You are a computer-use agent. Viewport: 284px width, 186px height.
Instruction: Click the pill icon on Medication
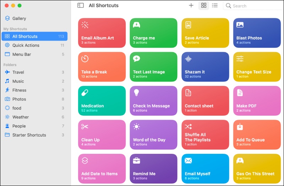coord(85,93)
